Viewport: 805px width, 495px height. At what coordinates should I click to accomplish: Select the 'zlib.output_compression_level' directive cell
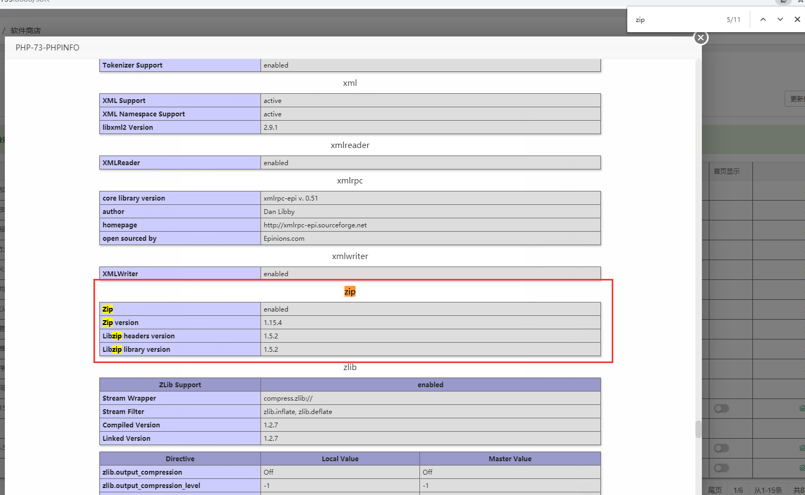tap(180, 486)
